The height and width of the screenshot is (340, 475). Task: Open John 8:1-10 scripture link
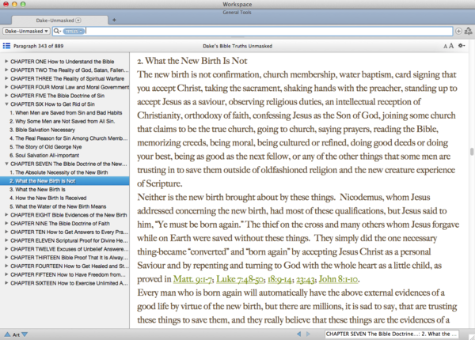[338, 279]
